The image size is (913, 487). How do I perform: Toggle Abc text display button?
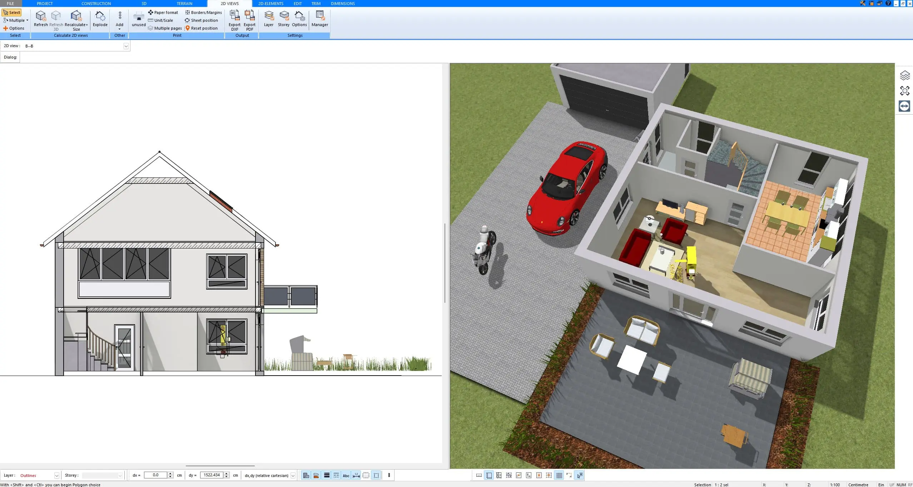[x=346, y=475]
